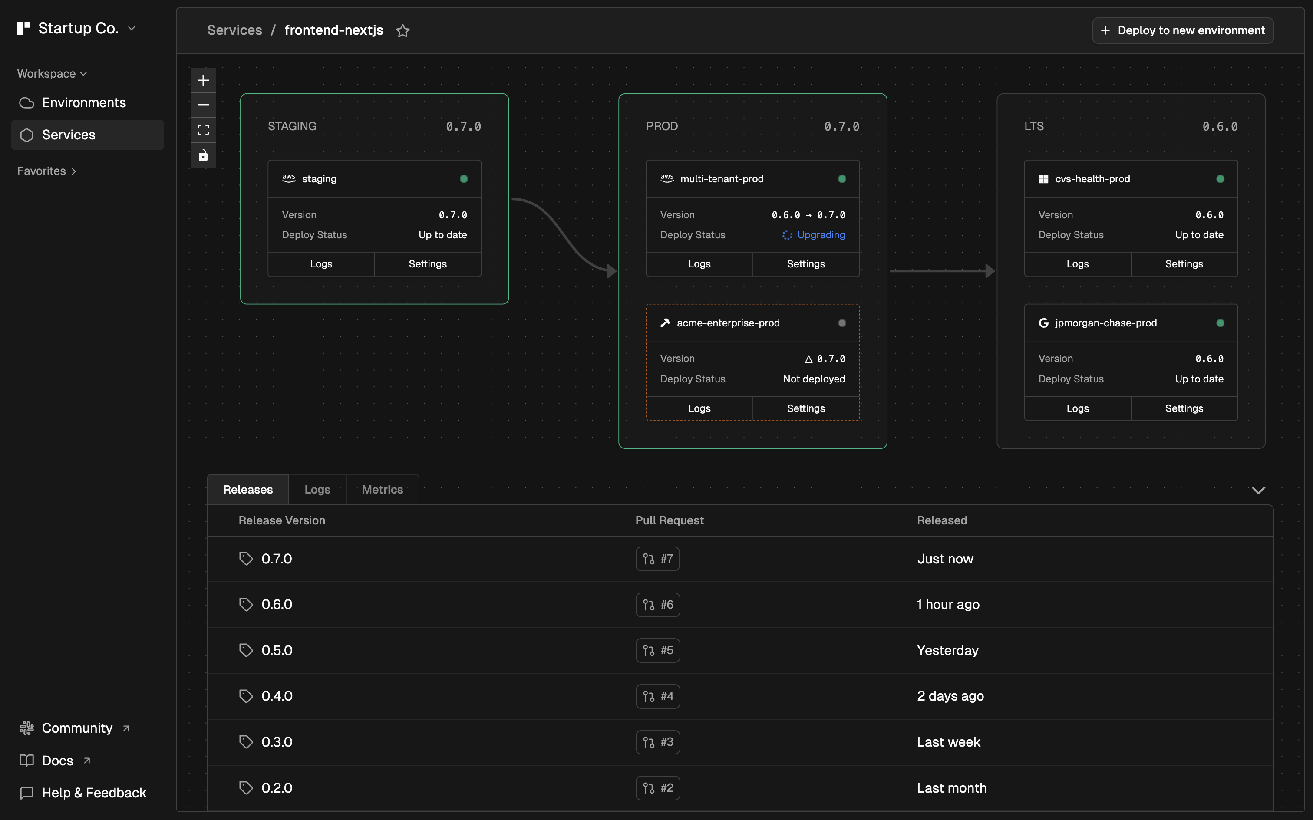The height and width of the screenshot is (820, 1313).
Task: Click Deploy to new environment button
Action: click(x=1182, y=30)
